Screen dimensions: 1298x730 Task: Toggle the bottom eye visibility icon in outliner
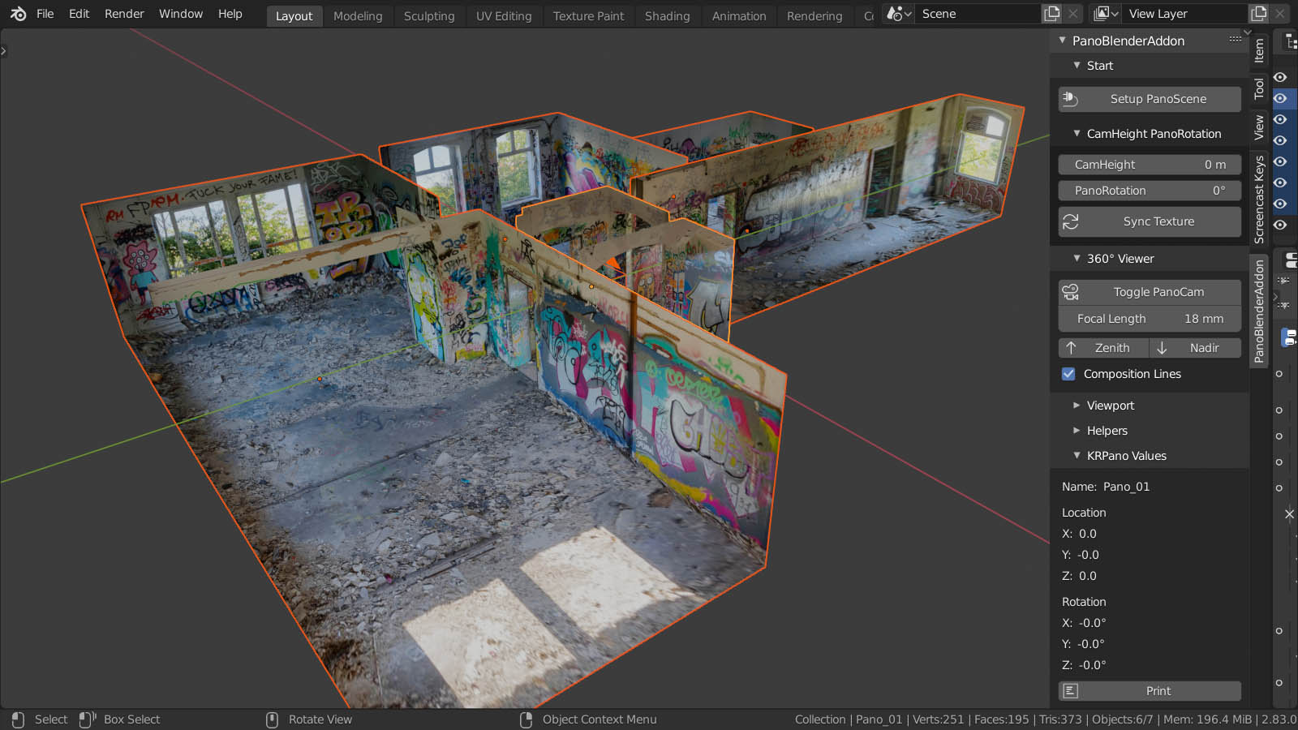1280,225
